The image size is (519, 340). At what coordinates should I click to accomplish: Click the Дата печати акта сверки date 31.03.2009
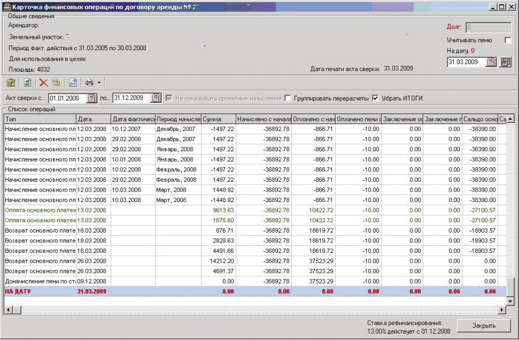[398, 69]
